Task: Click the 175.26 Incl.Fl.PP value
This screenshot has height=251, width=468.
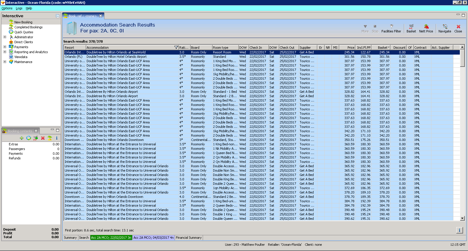Action: coord(365,140)
